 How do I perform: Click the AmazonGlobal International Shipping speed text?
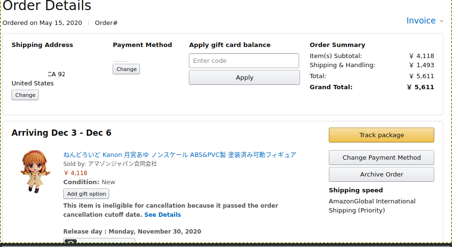[372, 206]
